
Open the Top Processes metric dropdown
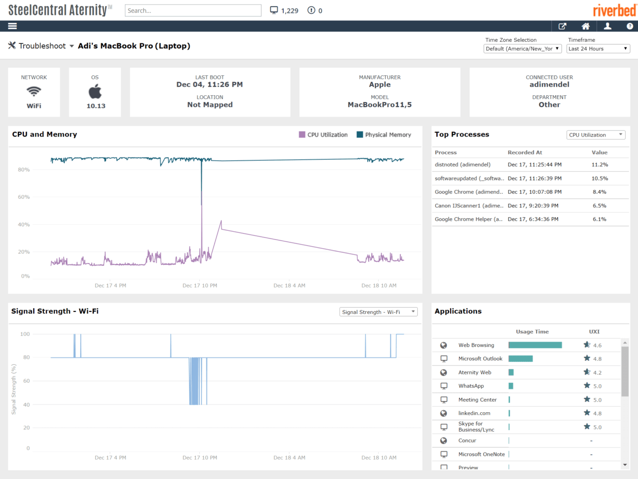click(596, 135)
